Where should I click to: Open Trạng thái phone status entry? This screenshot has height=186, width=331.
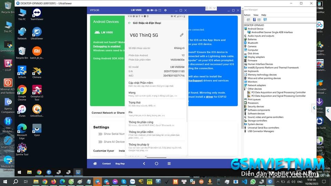(157, 104)
